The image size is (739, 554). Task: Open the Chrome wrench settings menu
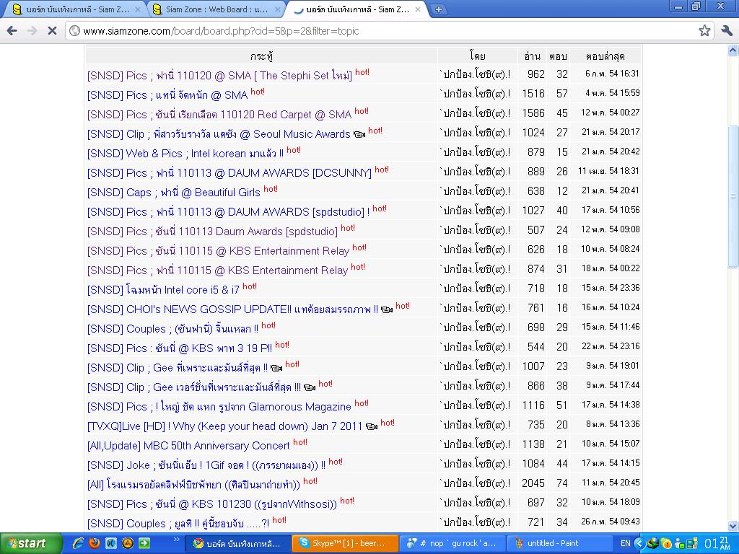(x=727, y=31)
